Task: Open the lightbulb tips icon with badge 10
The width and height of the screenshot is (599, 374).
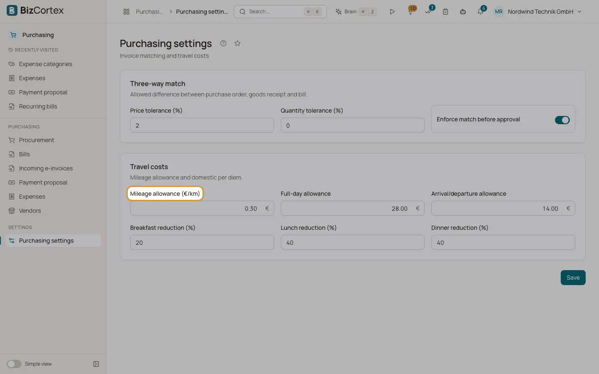Action: point(411,11)
